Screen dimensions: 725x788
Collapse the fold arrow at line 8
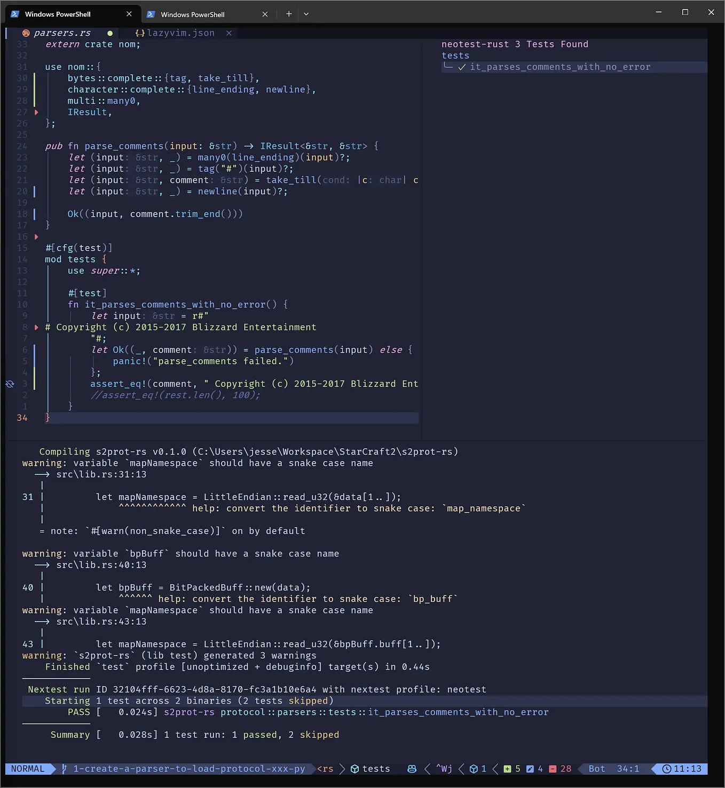(x=36, y=327)
